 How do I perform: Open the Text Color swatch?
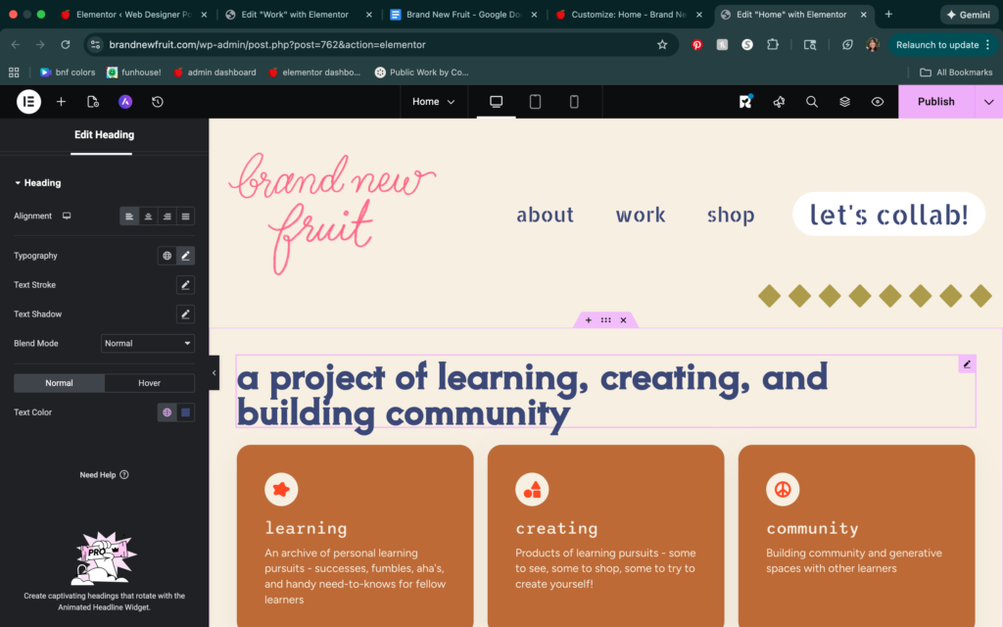click(x=185, y=412)
